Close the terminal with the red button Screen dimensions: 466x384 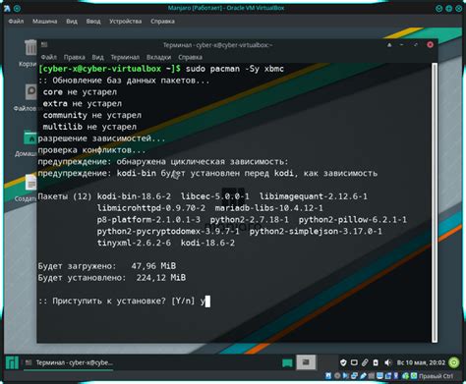click(x=430, y=45)
